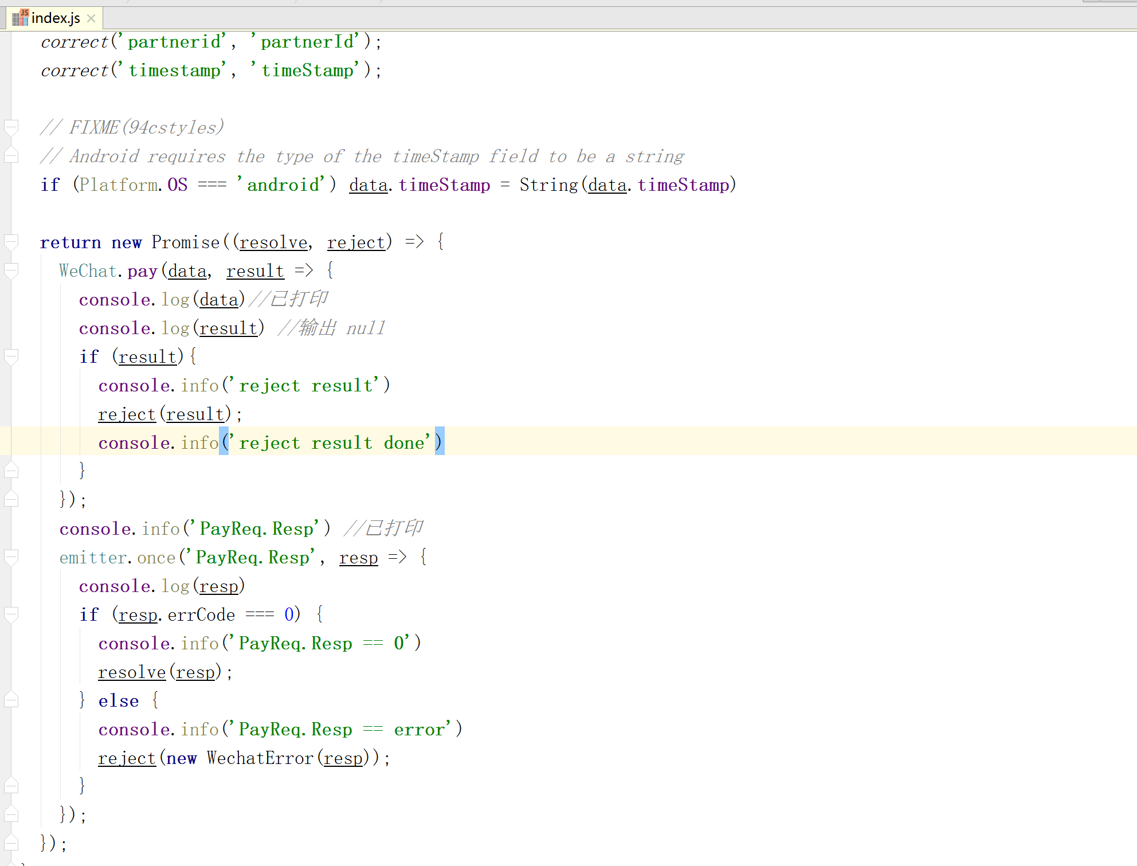The height and width of the screenshot is (866, 1137).
Task: Collapse the FIXME comment block fold marker
Action: click(11, 126)
